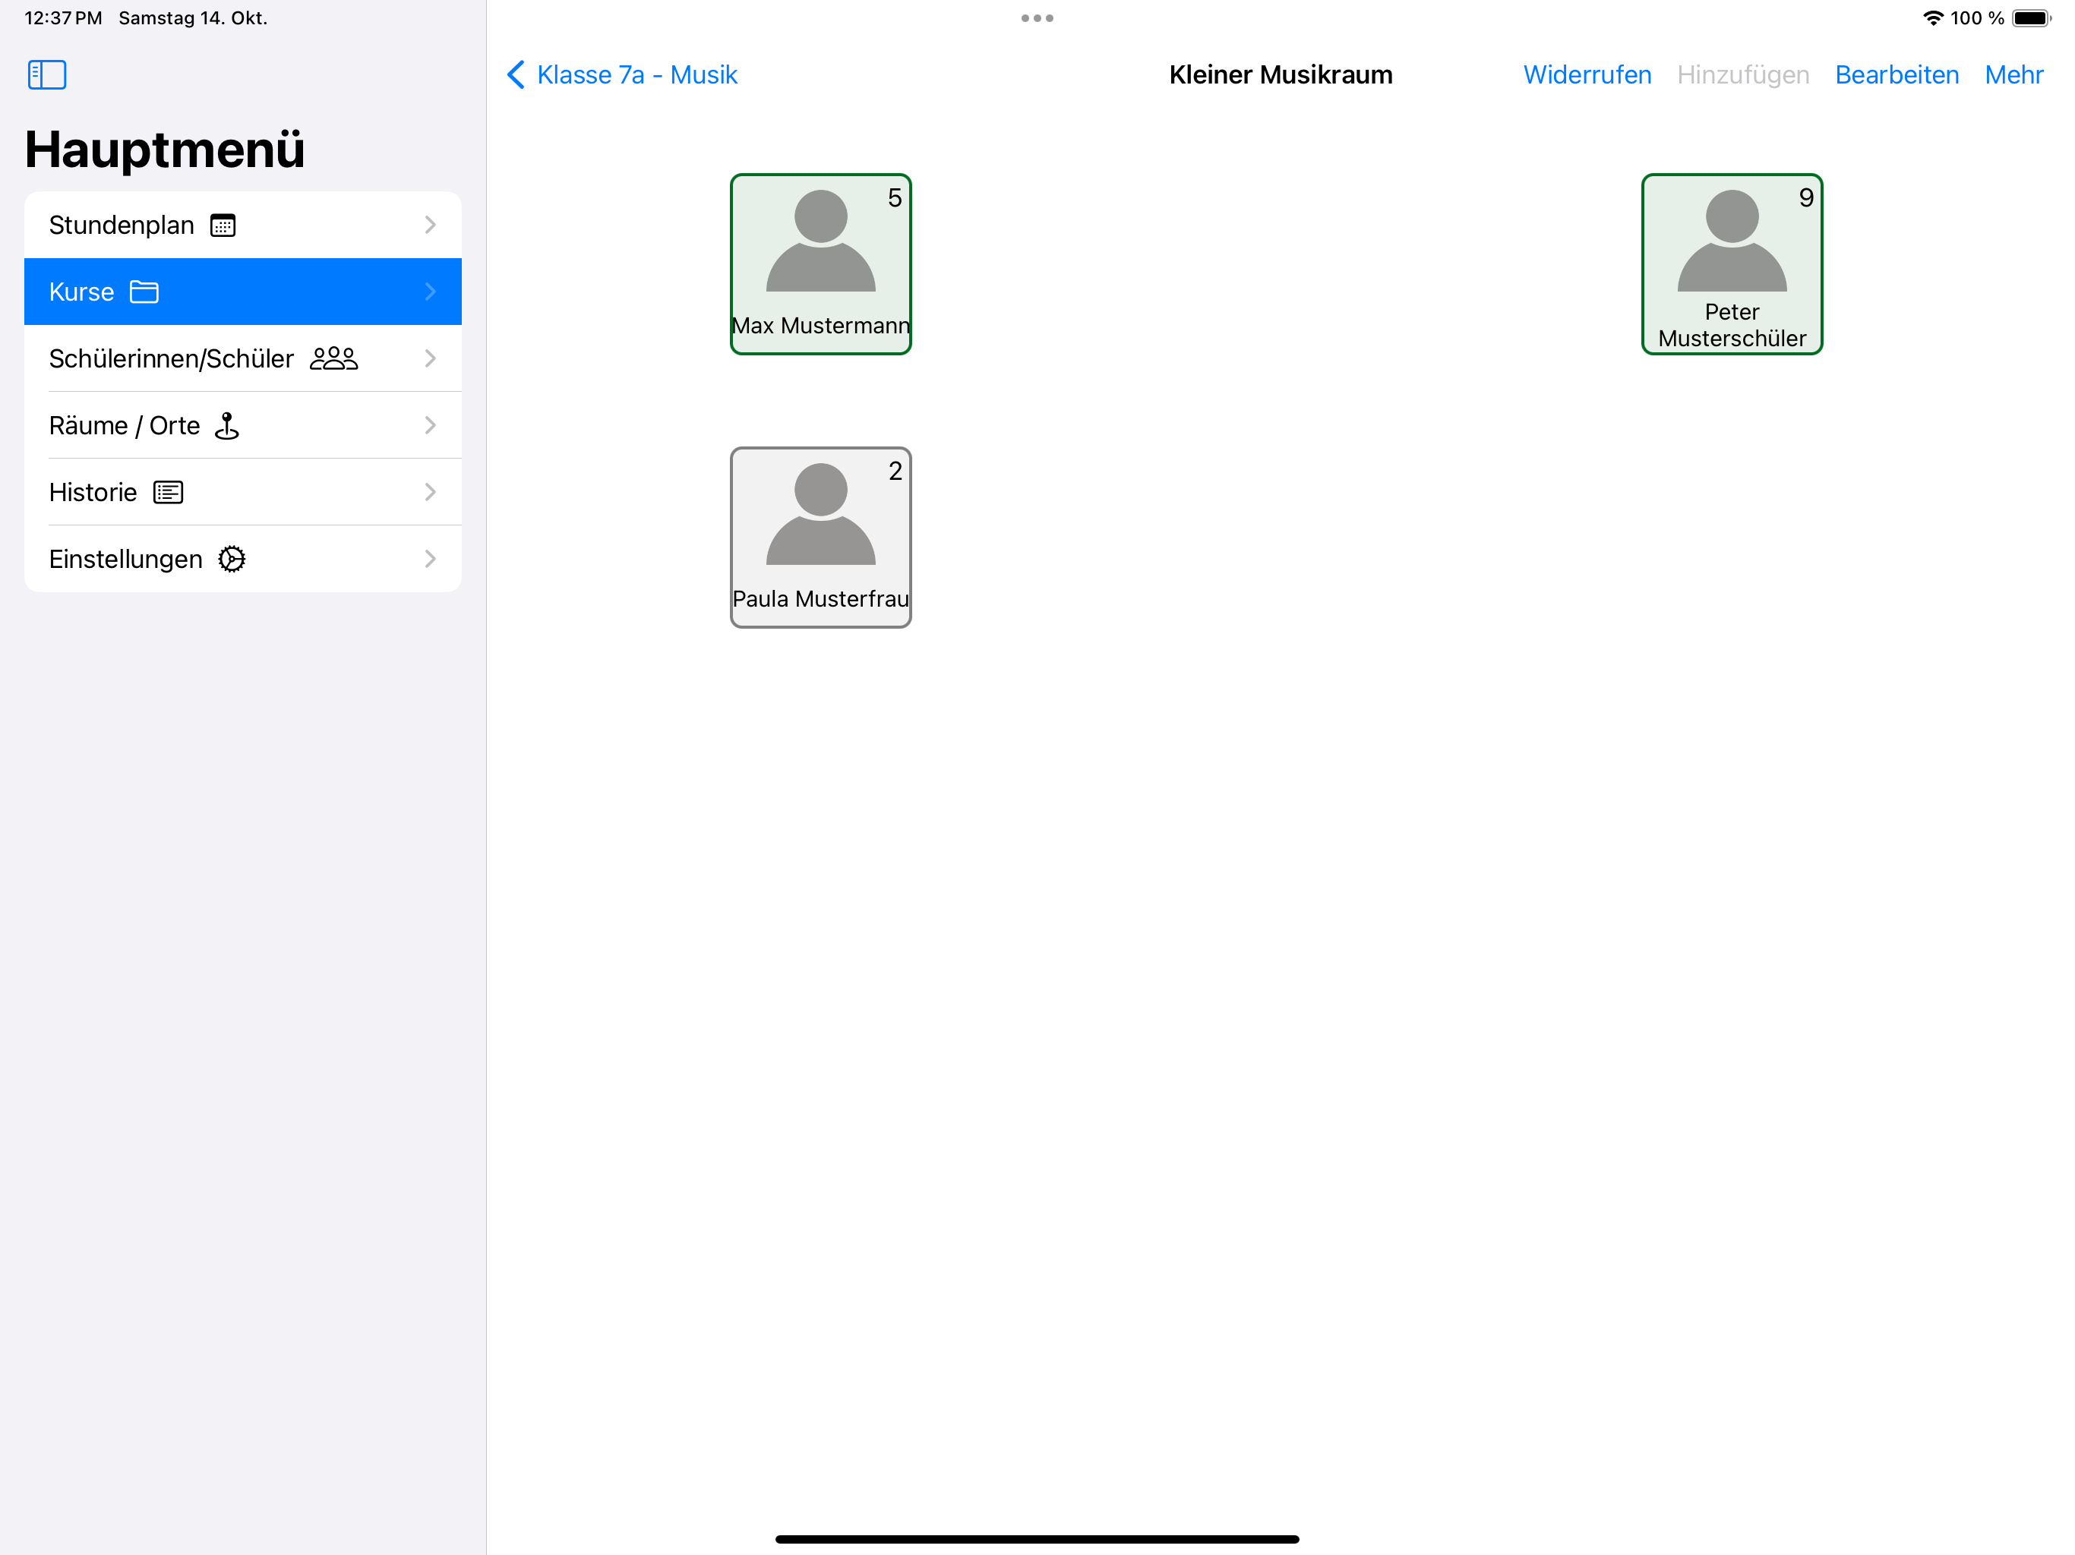The image size is (2075, 1555).
Task: Tap the Bearbeiten button
Action: [1897, 74]
